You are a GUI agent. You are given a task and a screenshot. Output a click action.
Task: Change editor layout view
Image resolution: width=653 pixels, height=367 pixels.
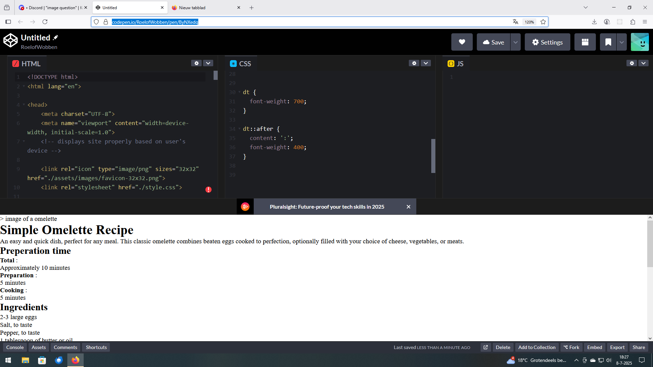pyautogui.click(x=585, y=42)
